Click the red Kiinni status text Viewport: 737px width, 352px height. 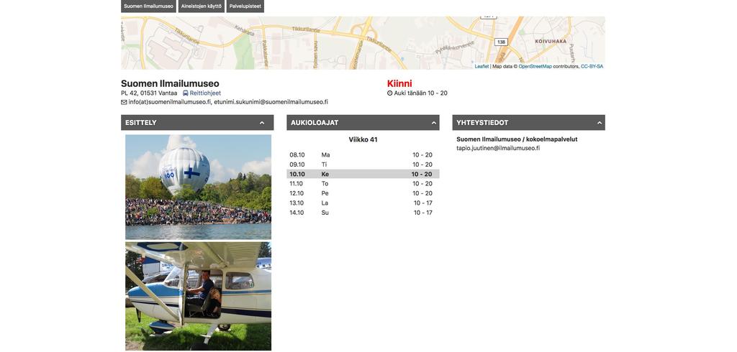click(x=399, y=83)
